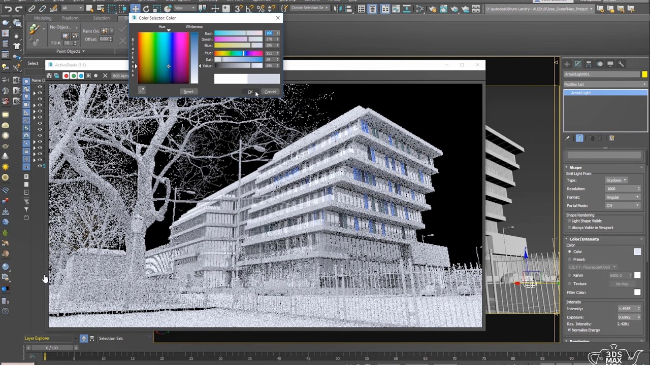Image resolution: width=650 pixels, height=365 pixels.
Task: Click the Mirror tool icon
Action: pos(338,9)
